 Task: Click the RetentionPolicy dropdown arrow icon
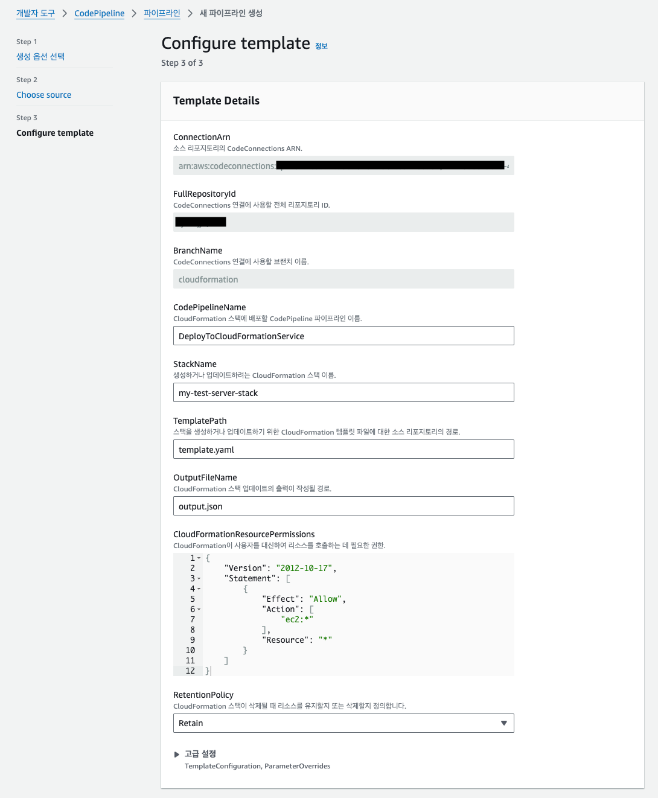(504, 723)
